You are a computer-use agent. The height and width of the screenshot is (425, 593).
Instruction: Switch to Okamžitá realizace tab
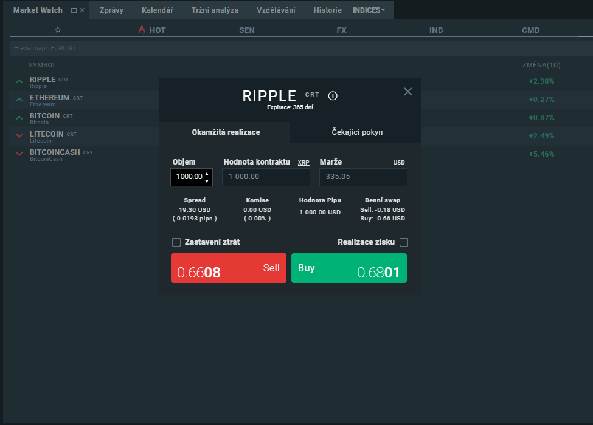pyautogui.click(x=224, y=132)
